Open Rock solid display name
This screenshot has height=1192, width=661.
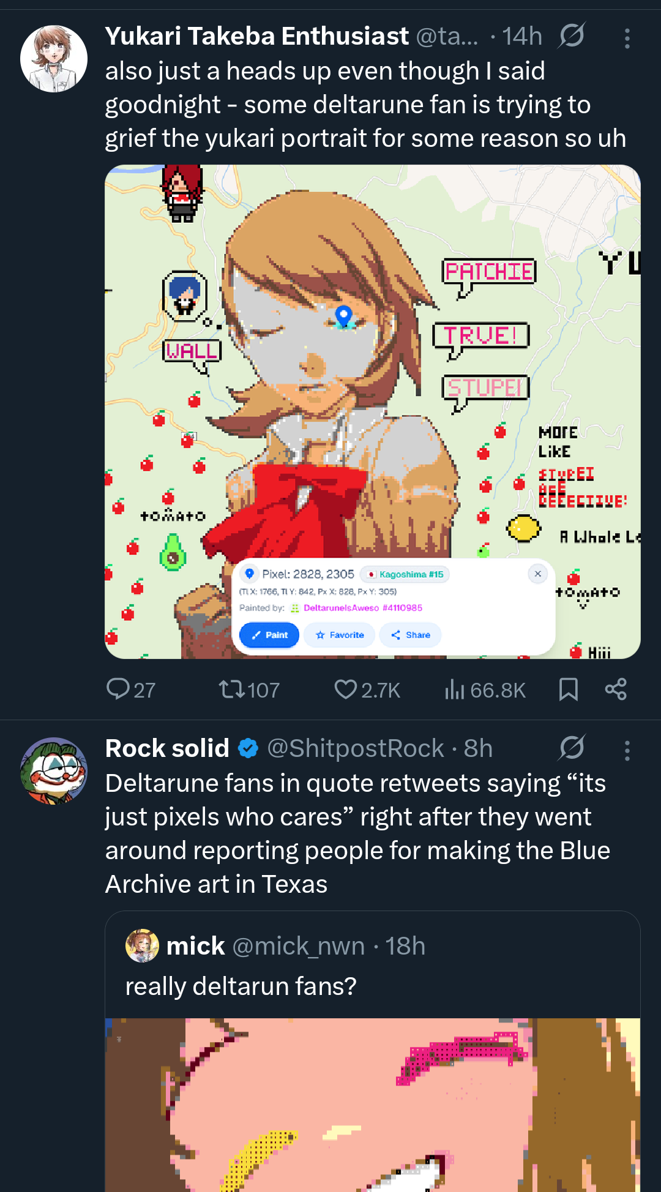[x=167, y=748]
